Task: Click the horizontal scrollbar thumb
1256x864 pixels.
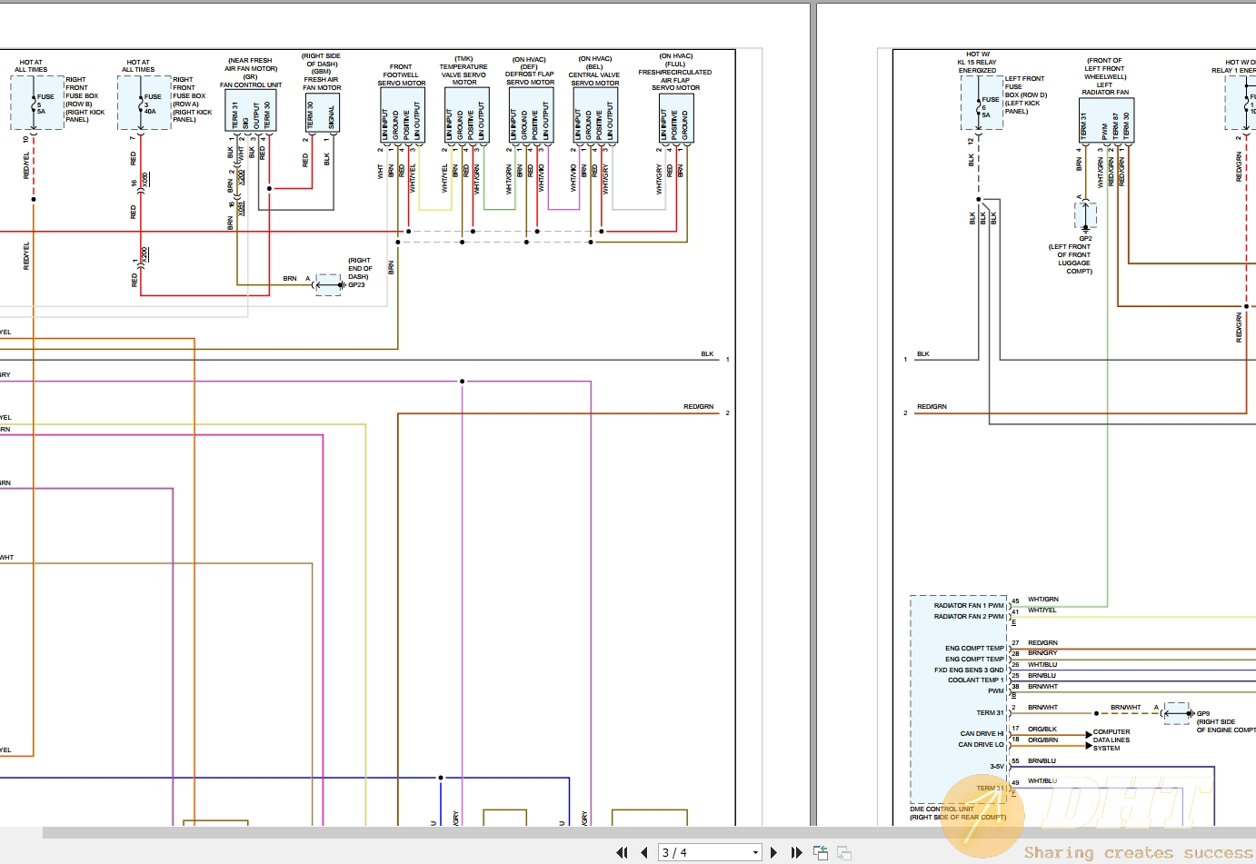Action: coord(649,832)
